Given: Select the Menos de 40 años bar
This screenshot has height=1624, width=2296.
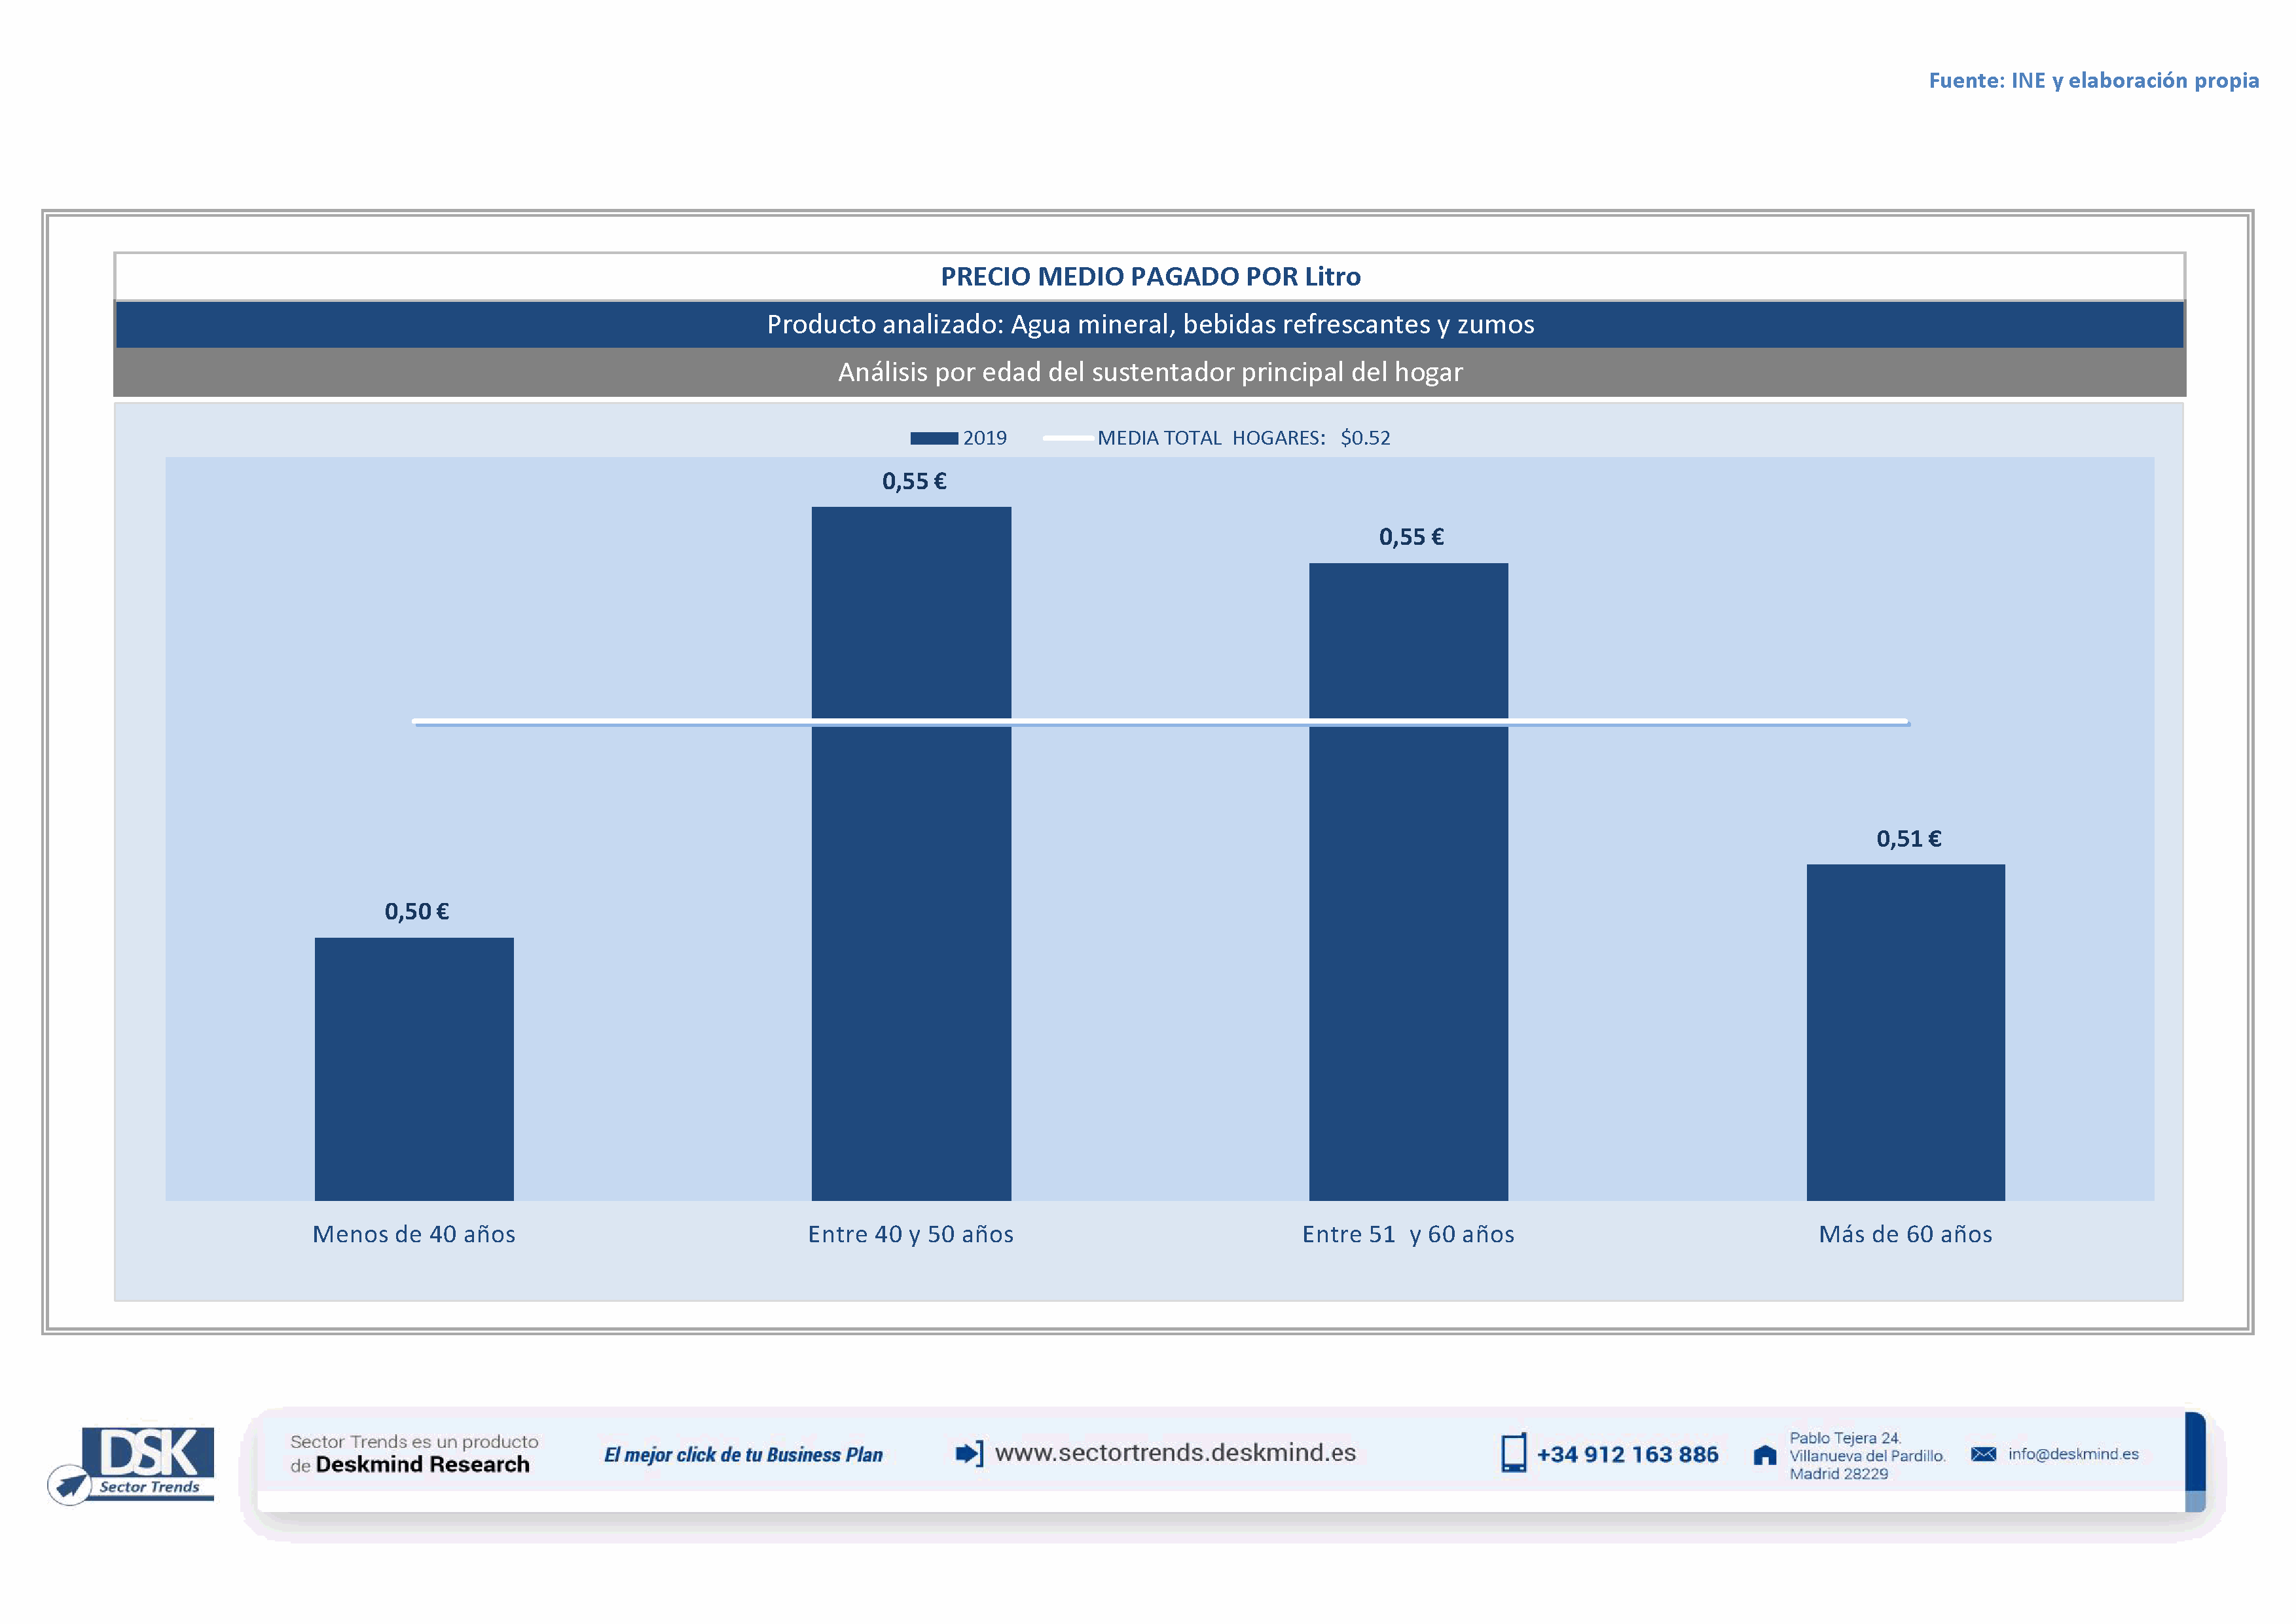Looking at the screenshot, I should 414,1068.
